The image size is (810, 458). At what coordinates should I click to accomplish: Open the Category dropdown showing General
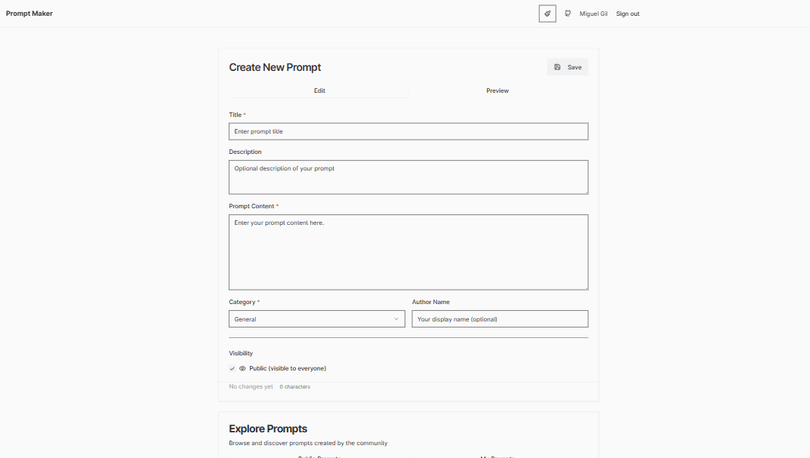click(x=316, y=318)
